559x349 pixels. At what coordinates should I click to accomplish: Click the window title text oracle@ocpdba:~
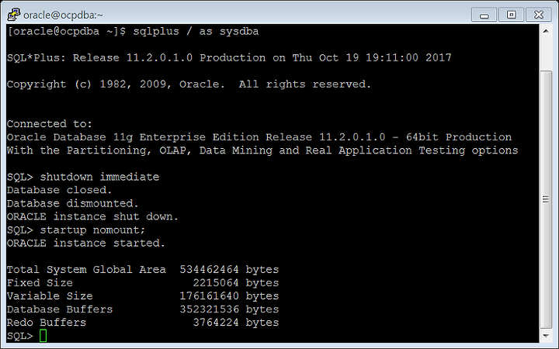63,15
